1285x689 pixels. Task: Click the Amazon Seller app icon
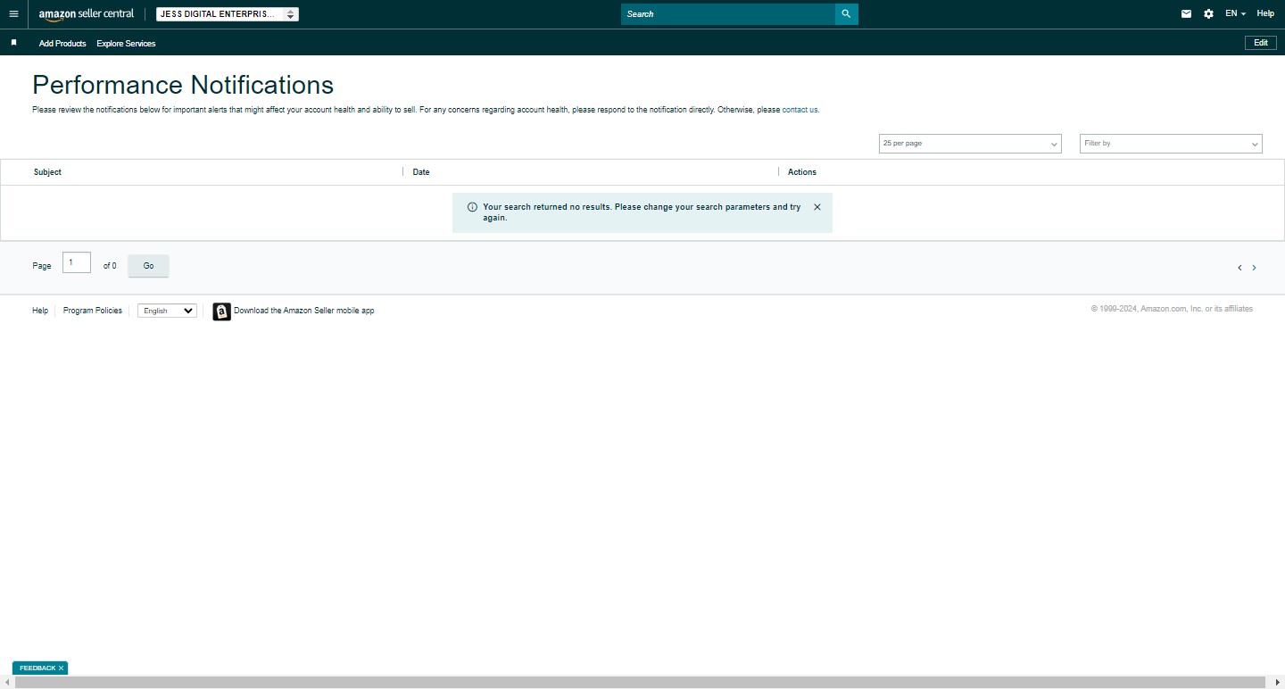coord(221,311)
